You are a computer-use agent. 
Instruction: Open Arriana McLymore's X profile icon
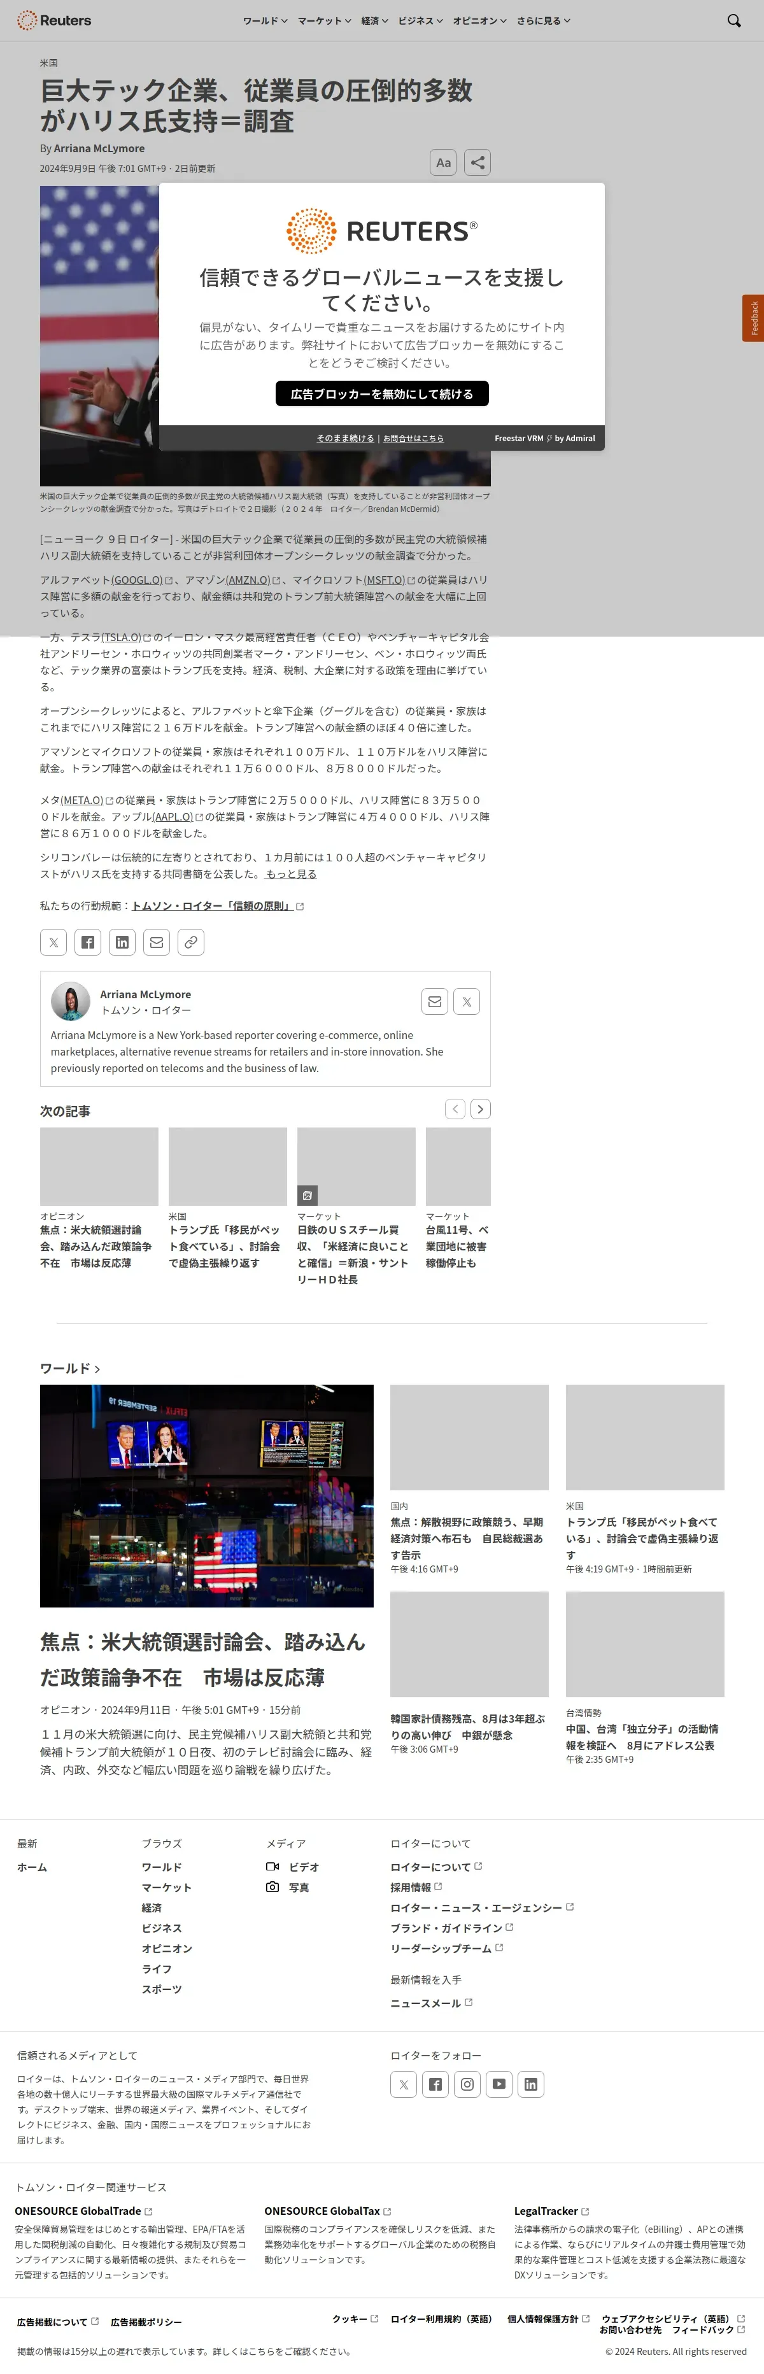click(x=467, y=1002)
